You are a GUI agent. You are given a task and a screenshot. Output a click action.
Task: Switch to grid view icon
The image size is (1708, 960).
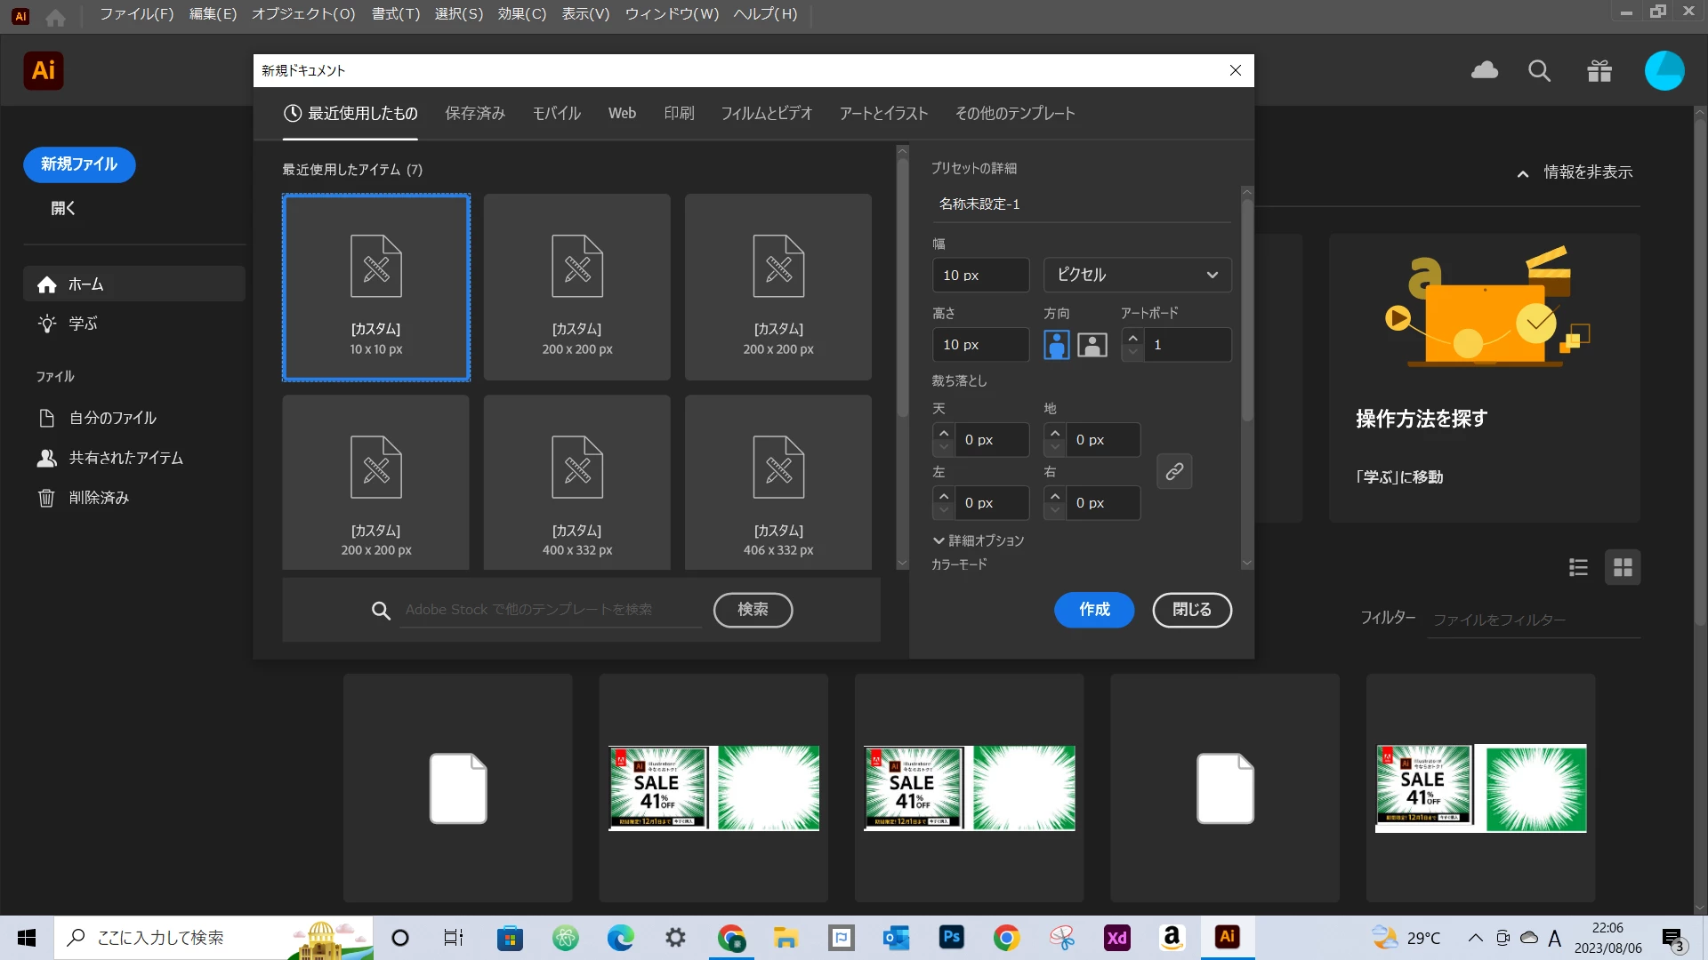pos(1623,567)
